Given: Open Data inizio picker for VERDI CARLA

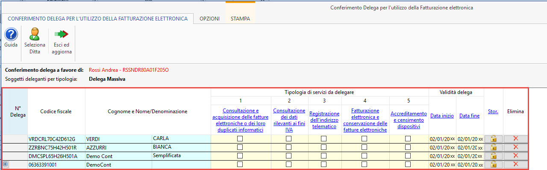Looking at the screenshot, I should click(442, 139).
